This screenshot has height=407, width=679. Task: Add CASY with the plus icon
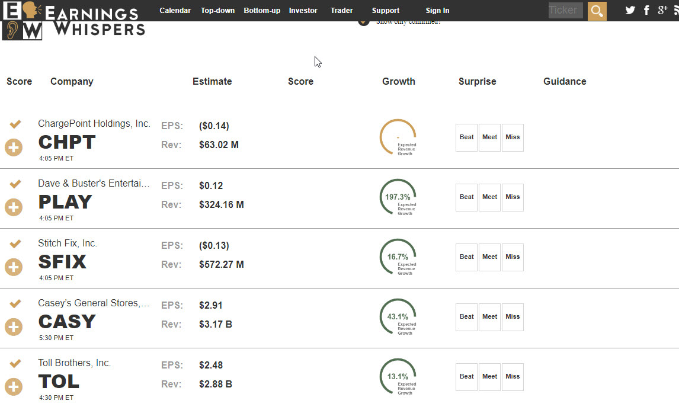[14, 326]
